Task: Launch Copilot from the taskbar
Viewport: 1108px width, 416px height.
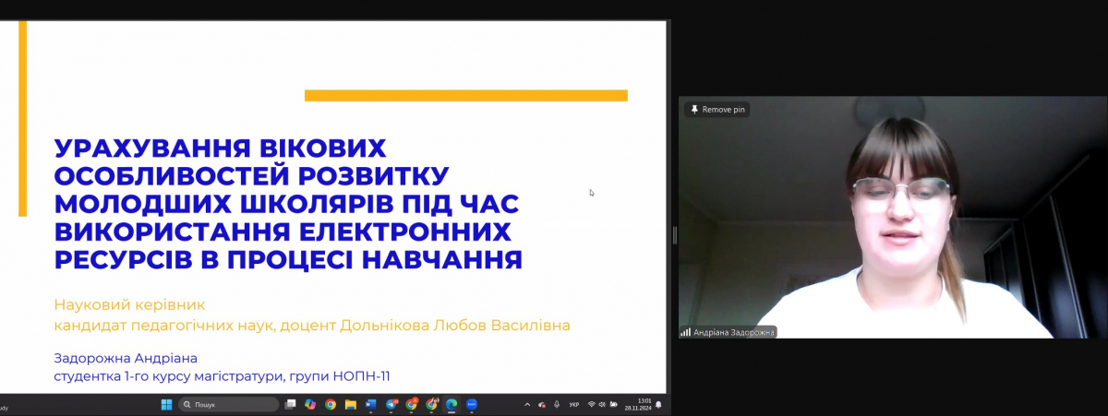Action: coord(310,404)
